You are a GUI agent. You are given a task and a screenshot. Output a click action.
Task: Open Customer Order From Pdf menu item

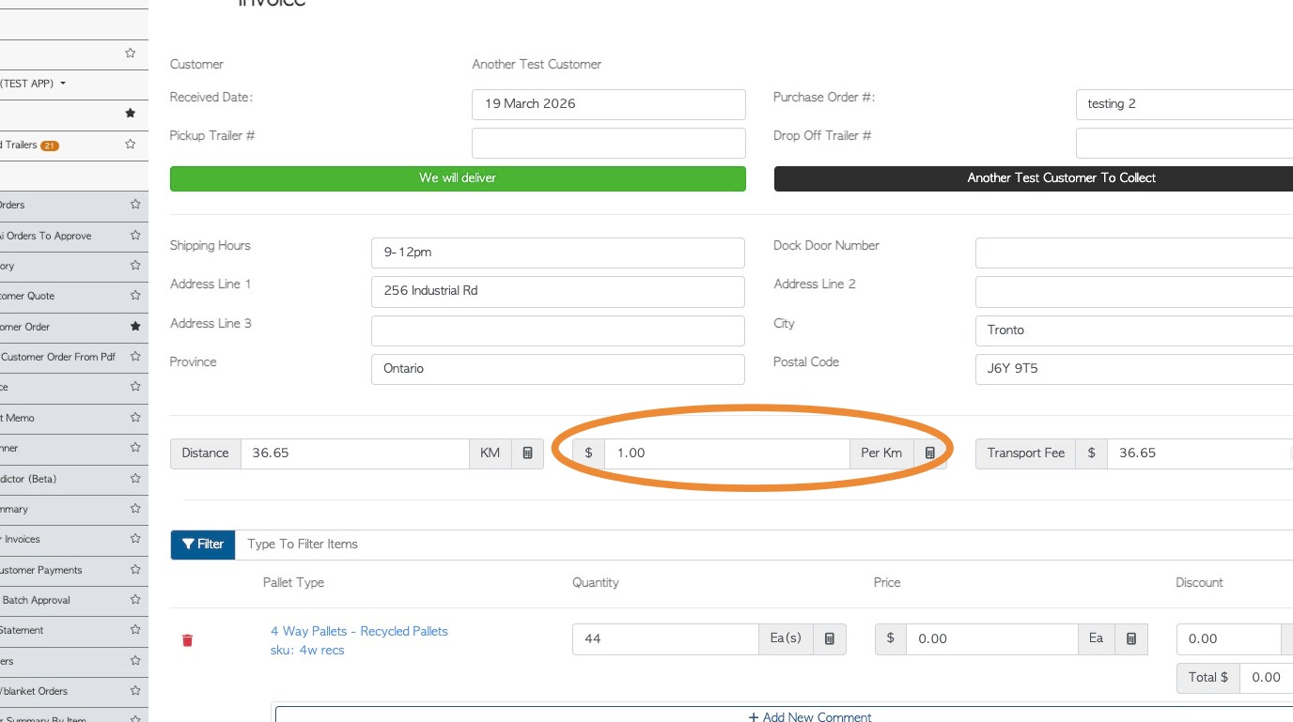click(58, 357)
